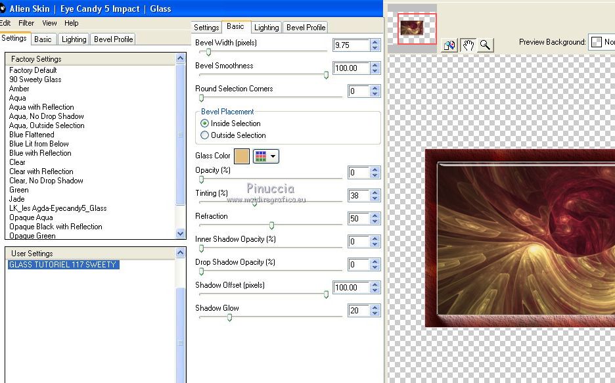Select the Aqua with Reflection preset
The height and width of the screenshot is (383, 615).
click(41, 107)
